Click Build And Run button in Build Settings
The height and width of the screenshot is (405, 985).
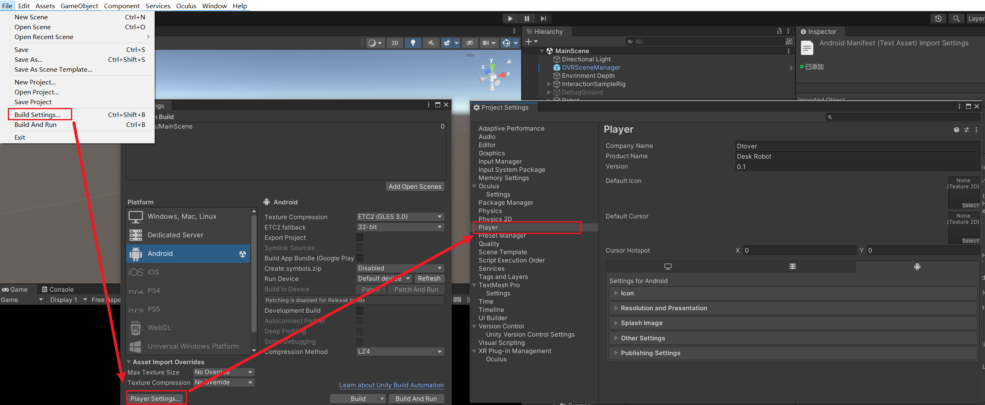coord(416,398)
